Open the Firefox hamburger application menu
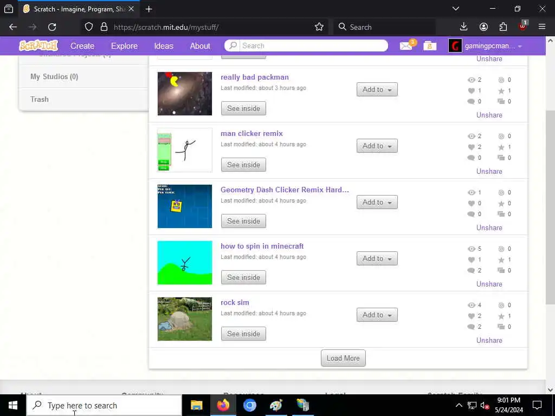Screen dimensions: 555x416 [542, 27]
